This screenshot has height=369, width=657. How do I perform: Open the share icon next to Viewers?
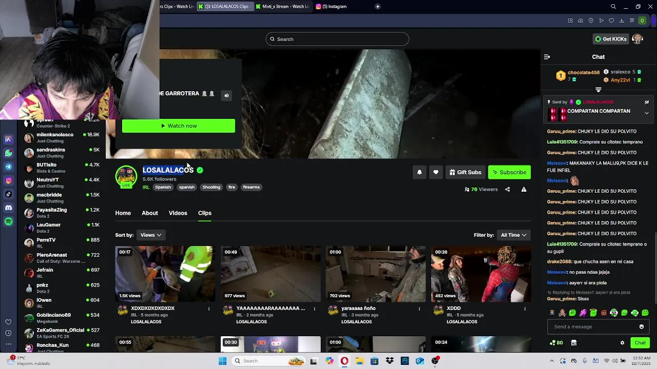[x=507, y=189]
